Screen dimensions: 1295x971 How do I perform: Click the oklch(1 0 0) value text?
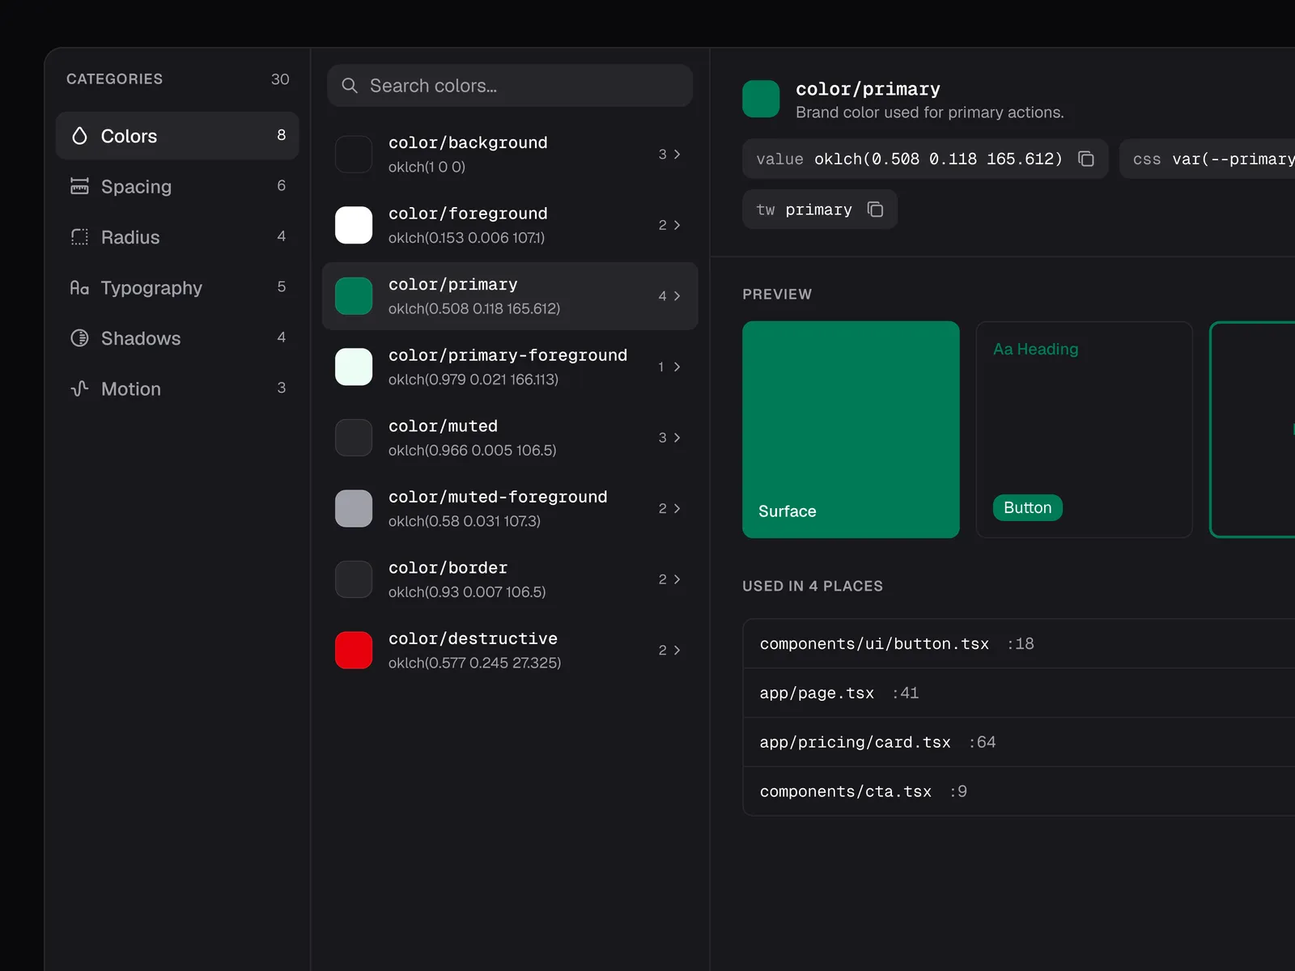[427, 167]
